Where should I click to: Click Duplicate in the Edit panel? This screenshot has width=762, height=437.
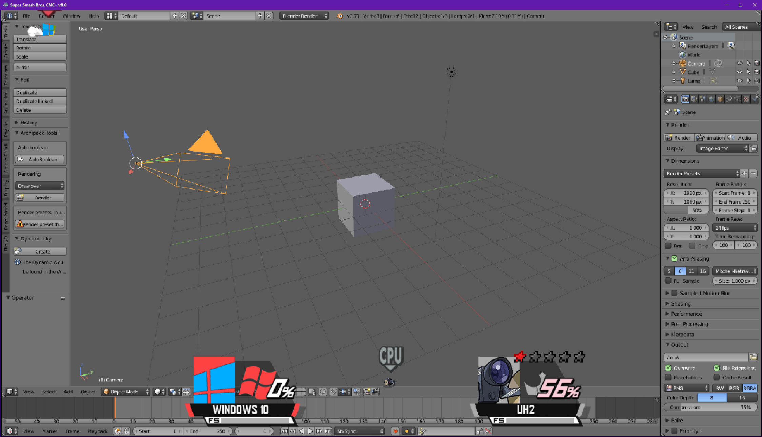40,92
